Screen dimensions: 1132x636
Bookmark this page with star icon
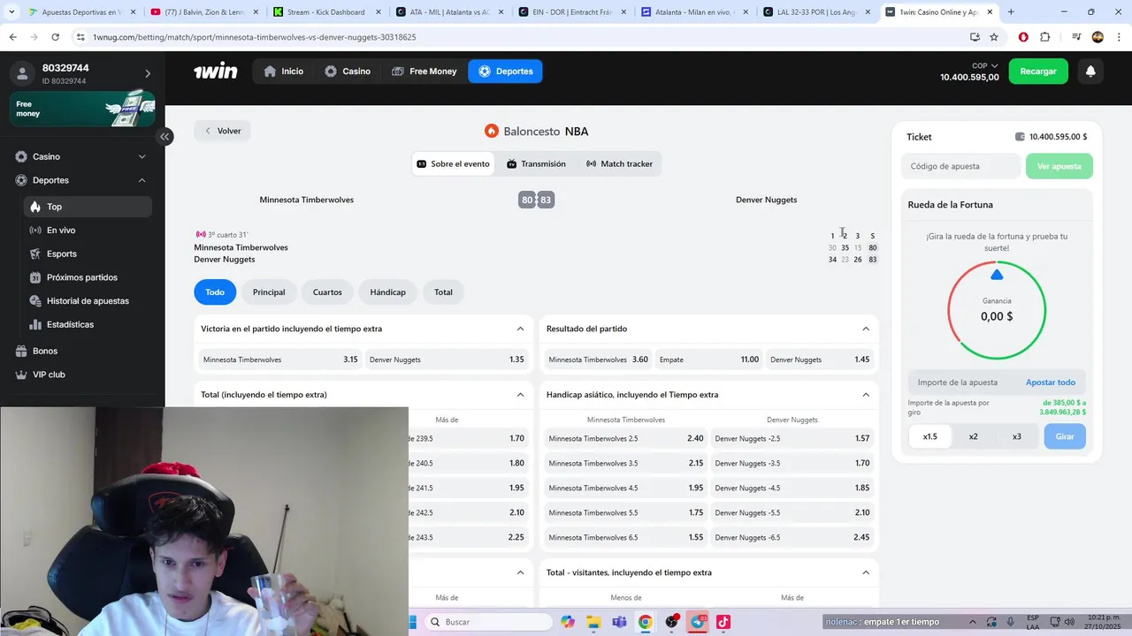click(994, 37)
